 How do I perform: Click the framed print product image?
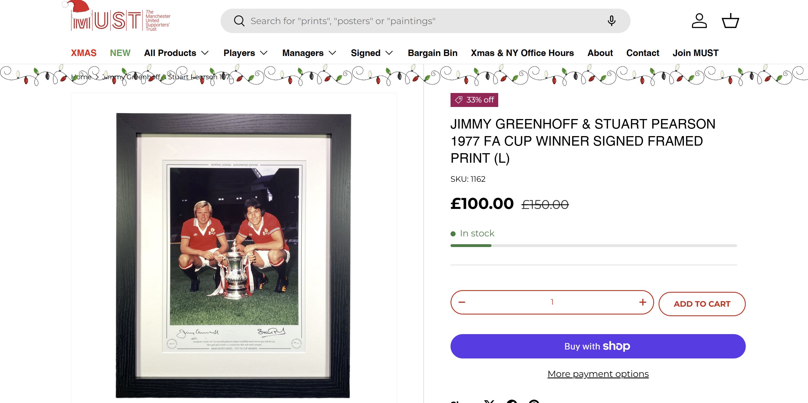pos(233,255)
